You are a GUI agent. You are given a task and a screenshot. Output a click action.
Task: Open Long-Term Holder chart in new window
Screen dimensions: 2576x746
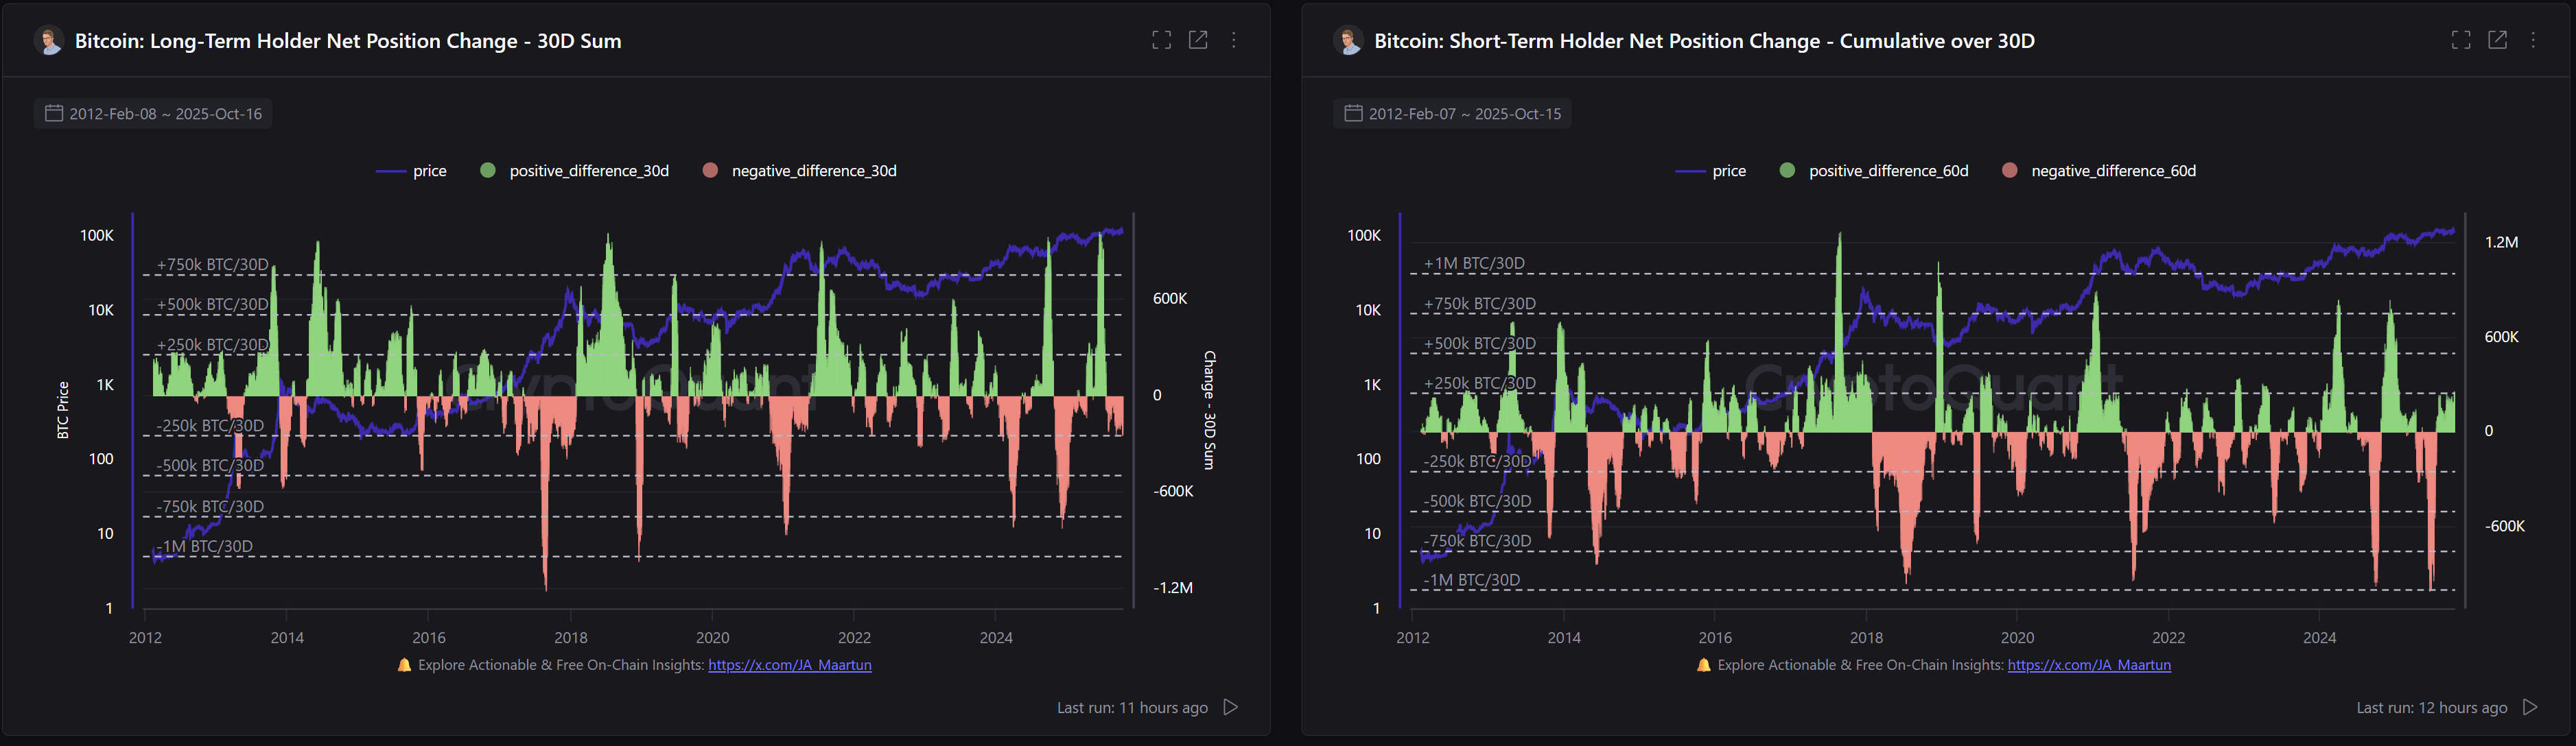pyautogui.click(x=1198, y=40)
